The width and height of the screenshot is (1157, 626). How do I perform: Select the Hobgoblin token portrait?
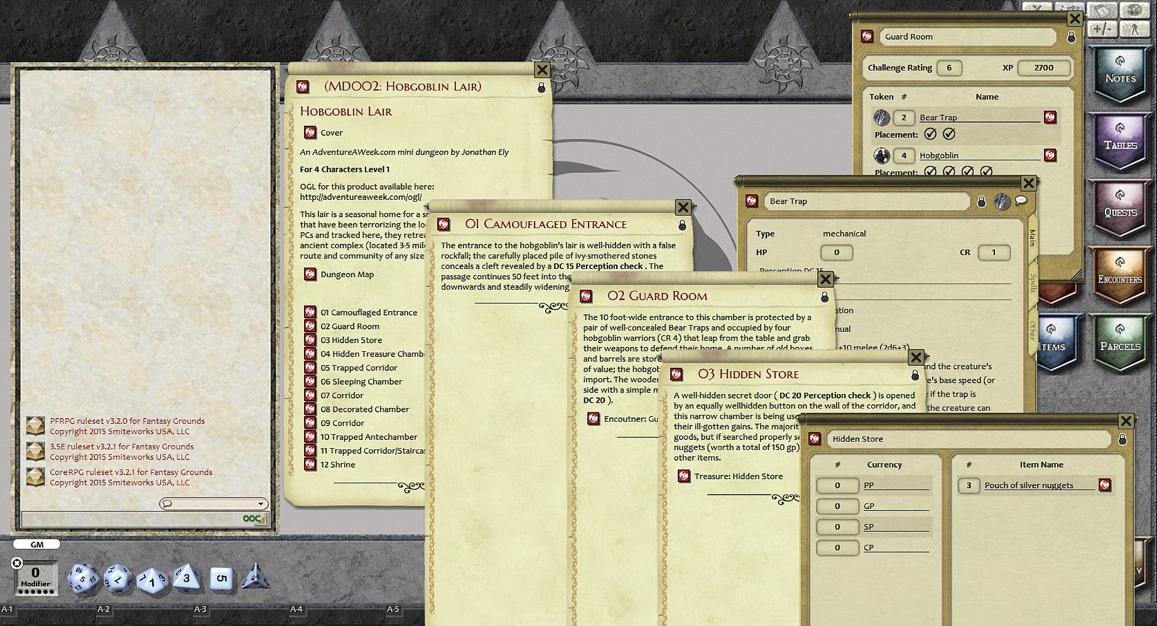tap(882, 155)
